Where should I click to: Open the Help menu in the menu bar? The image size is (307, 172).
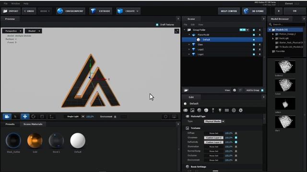pyautogui.click(x=26, y=3)
